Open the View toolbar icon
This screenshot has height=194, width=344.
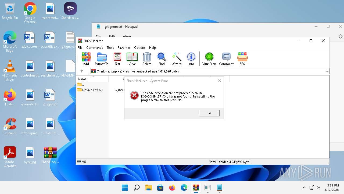(x=132, y=59)
